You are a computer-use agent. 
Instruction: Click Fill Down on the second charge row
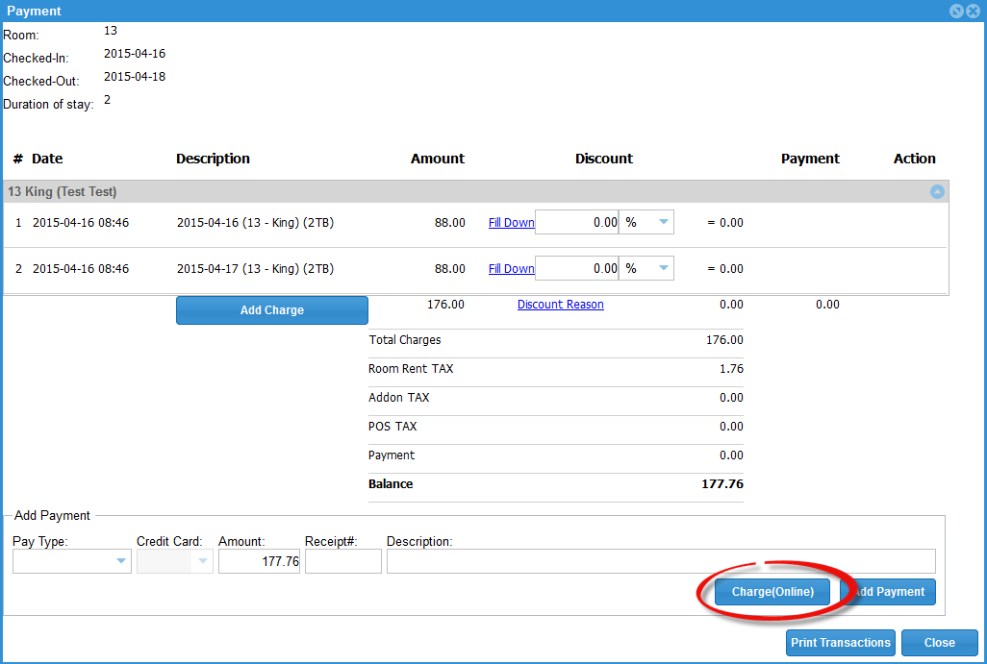pyautogui.click(x=511, y=269)
